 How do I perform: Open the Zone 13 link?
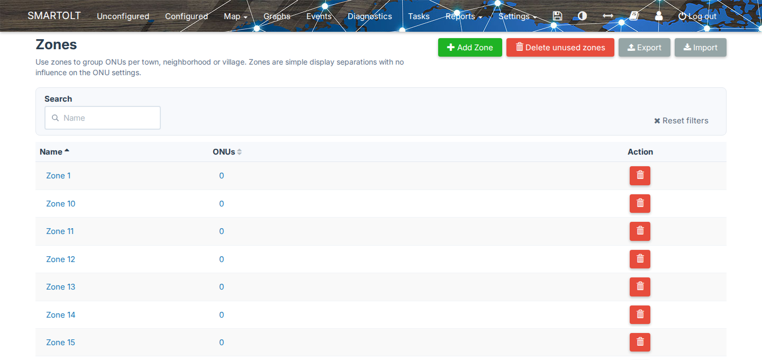pyautogui.click(x=61, y=287)
